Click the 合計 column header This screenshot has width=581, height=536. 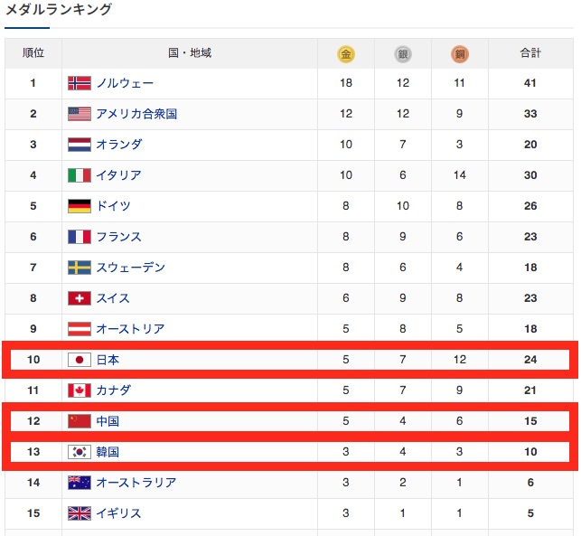click(530, 53)
